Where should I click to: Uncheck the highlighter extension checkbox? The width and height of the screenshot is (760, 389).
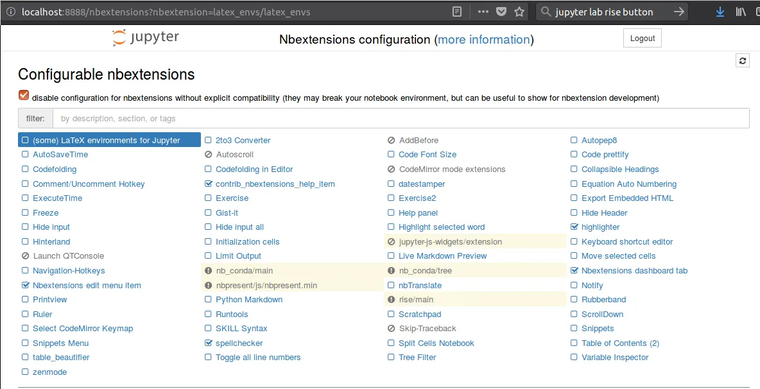click(x=574, y=227)
